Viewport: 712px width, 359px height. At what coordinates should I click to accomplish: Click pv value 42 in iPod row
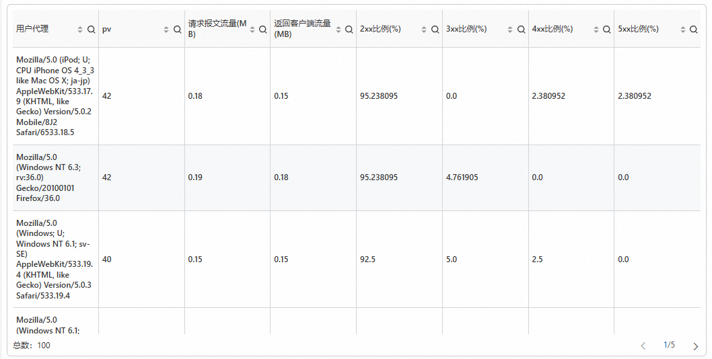tap(107, 96)
